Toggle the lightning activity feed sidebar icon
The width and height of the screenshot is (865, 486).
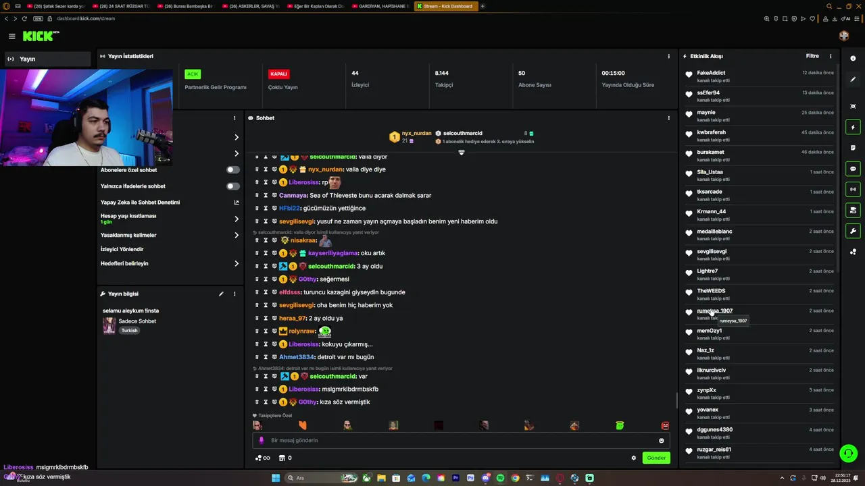coord(853,127)
